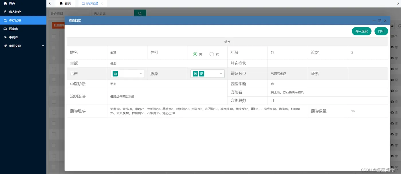Click the 弱 tag in 脉象
Screen dimensions: 401x174
click(x=202, y=74)
